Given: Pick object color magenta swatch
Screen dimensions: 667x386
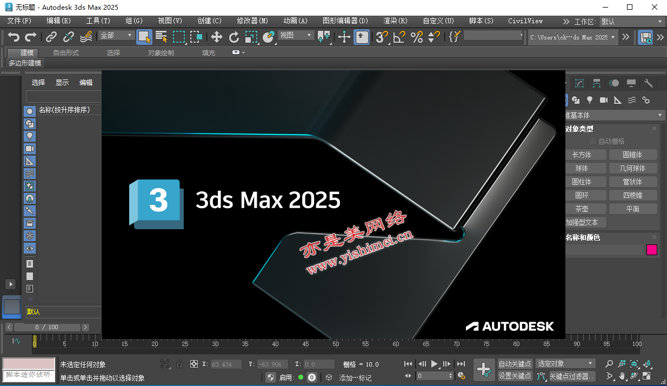Looking at the screenshot, I should coord(652,250).
